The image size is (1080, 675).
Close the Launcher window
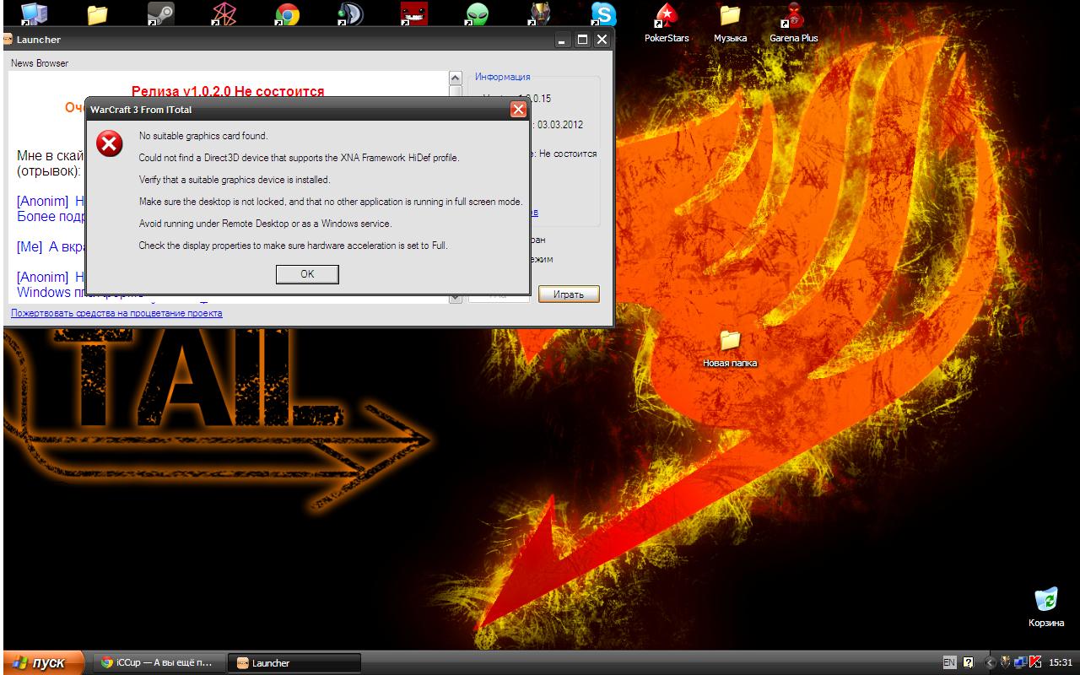pyautogui.click(x=602, y=40)
